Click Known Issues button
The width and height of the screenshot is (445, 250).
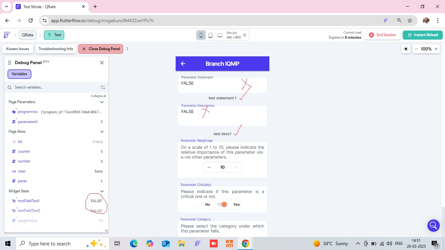(18, 49)
